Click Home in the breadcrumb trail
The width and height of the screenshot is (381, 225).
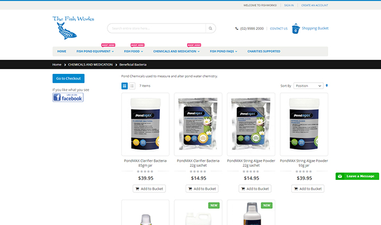(57, 65)
